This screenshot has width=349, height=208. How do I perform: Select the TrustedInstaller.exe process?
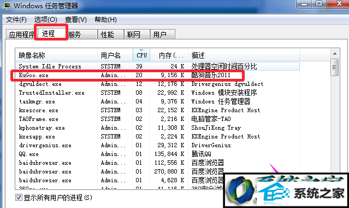[158, 93]
